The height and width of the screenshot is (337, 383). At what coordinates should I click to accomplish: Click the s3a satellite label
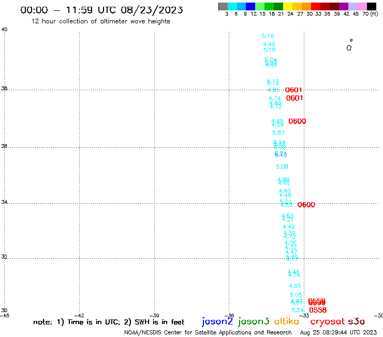click(356, 321)
